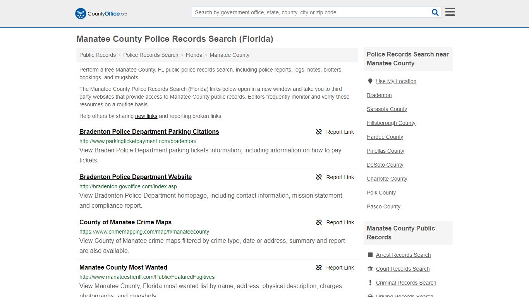Visit the manateesheriff.com FeaturedFugitives URL
Viewport: 529px width, 297px height.
point(147,277)
